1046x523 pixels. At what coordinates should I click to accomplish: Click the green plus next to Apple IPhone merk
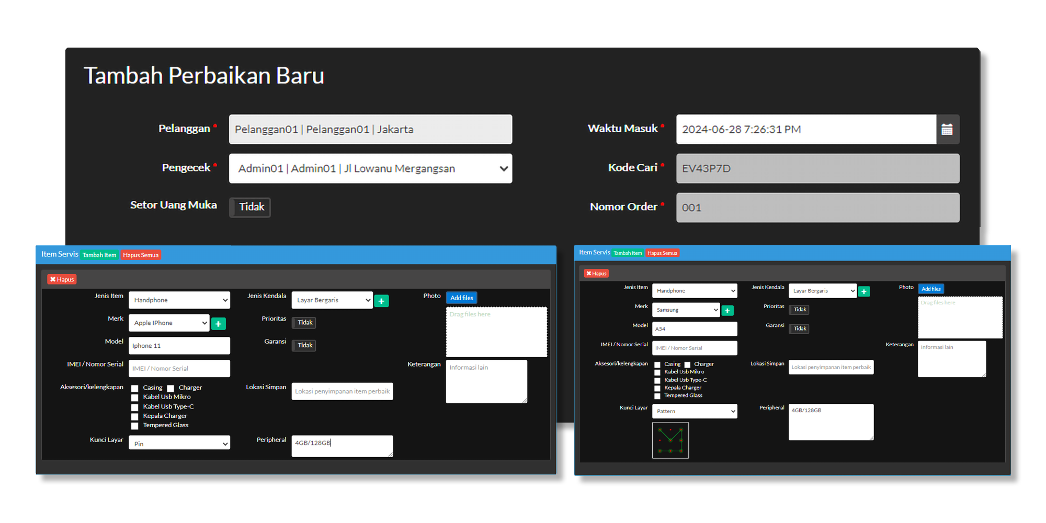(x=219, y=323)
